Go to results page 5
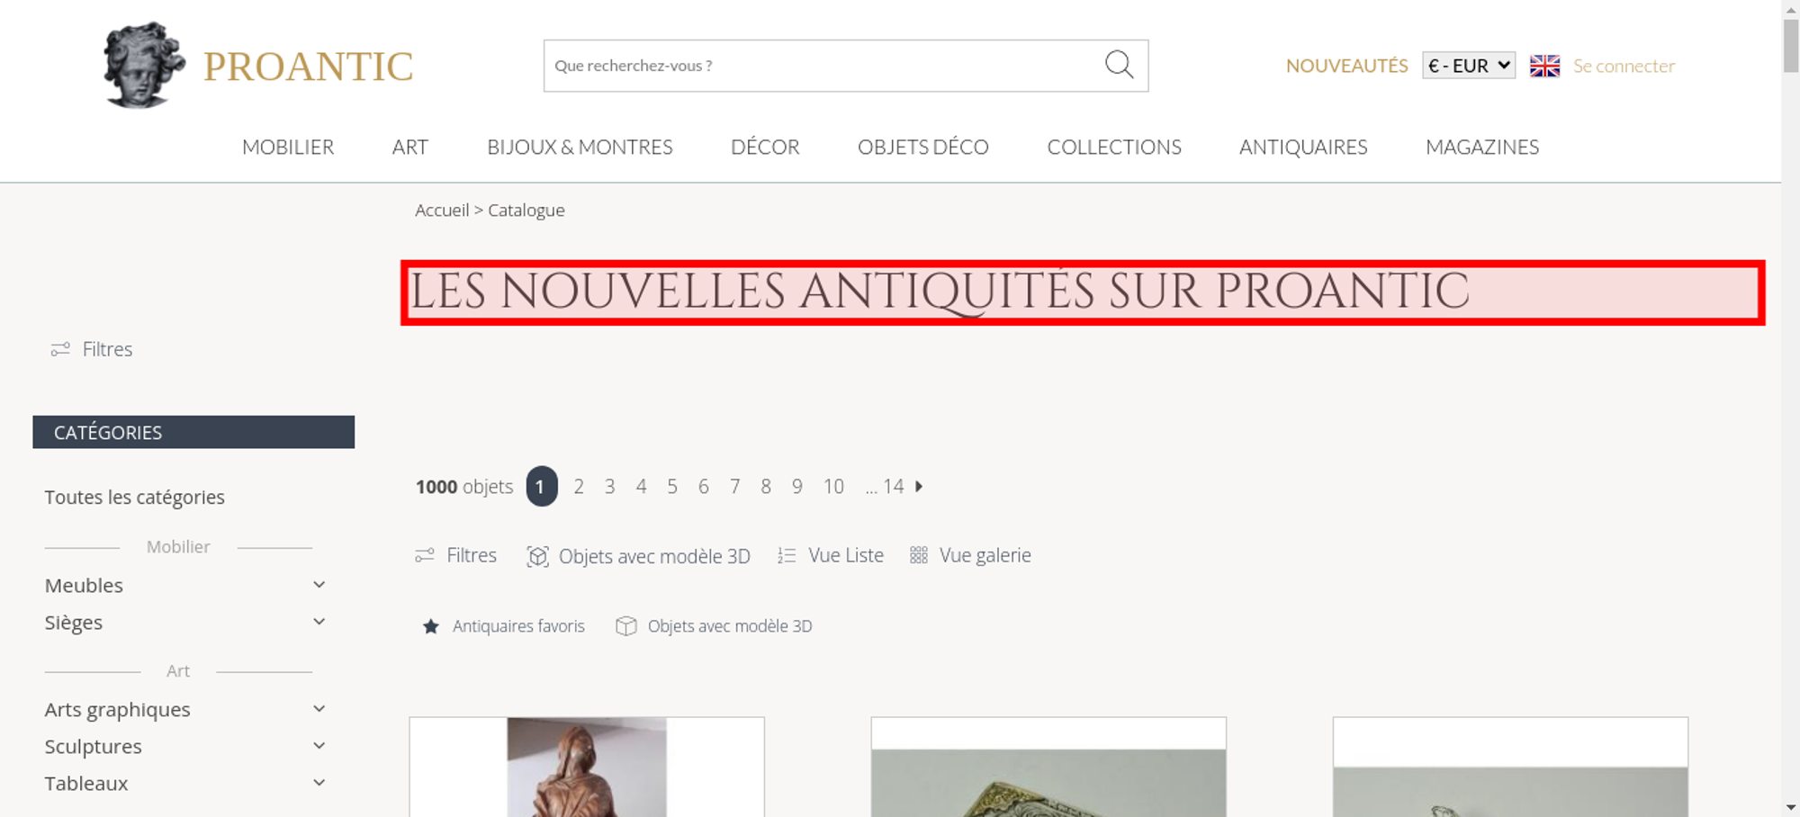Image resolution: width=1800 pixels, height=817 pixels. [x=672, y=486]
